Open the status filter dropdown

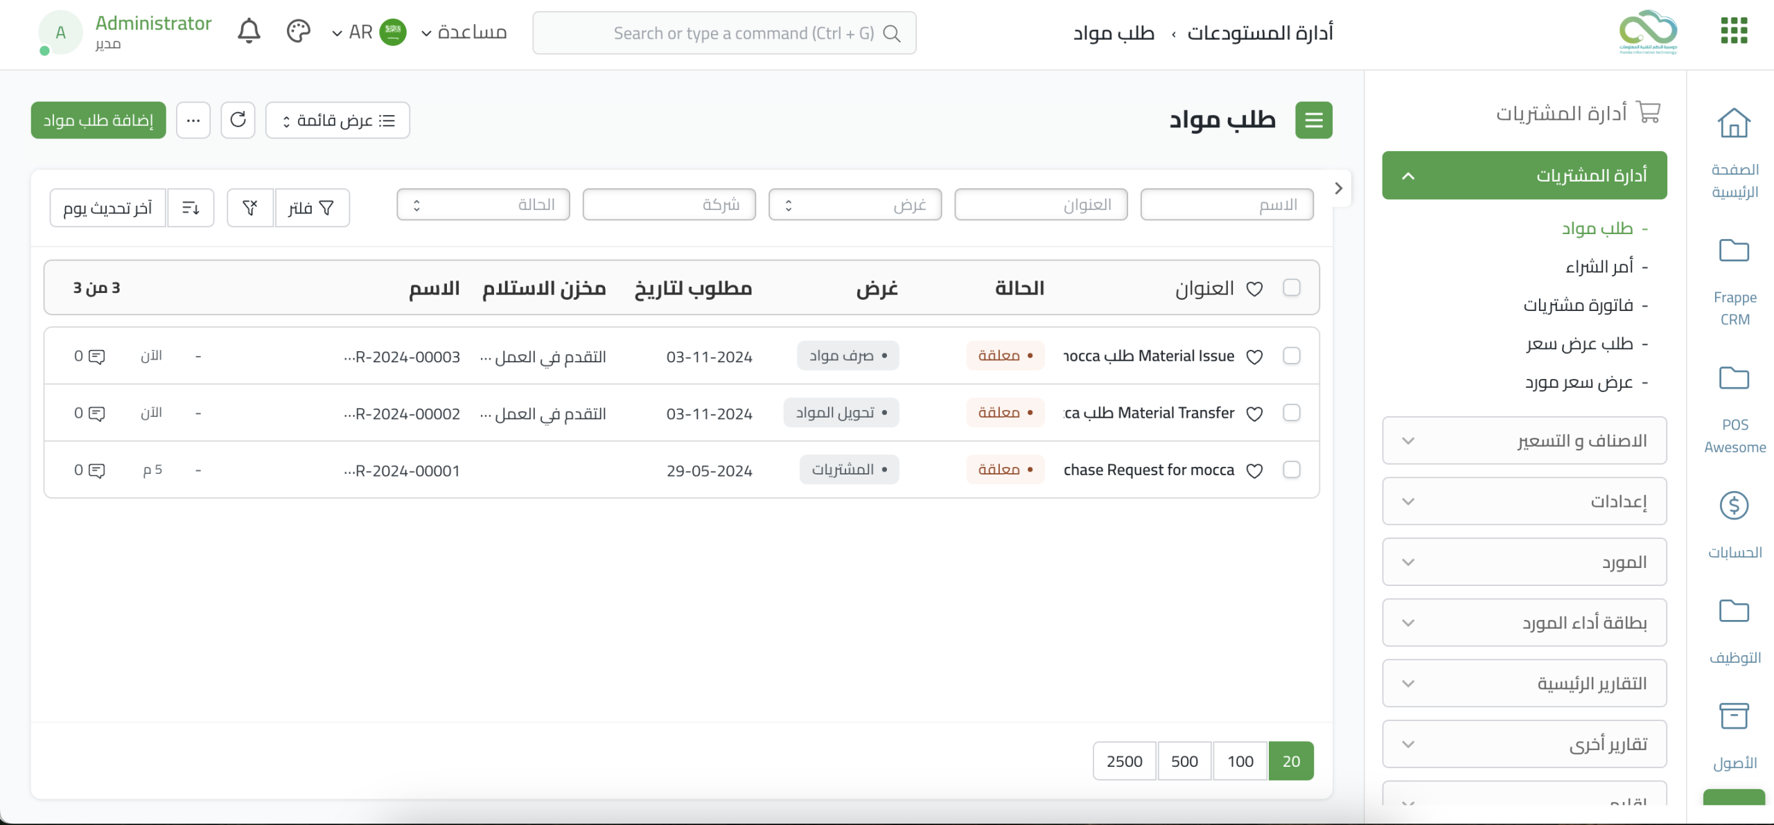(483, 205)
